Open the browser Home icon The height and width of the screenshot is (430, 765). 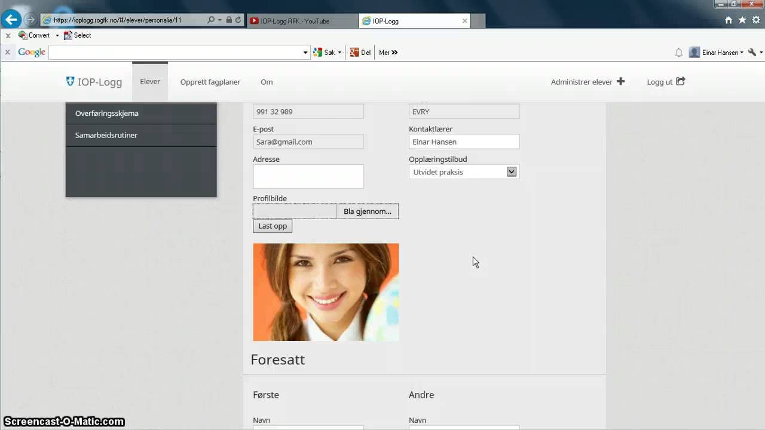(x=729, y=20)
